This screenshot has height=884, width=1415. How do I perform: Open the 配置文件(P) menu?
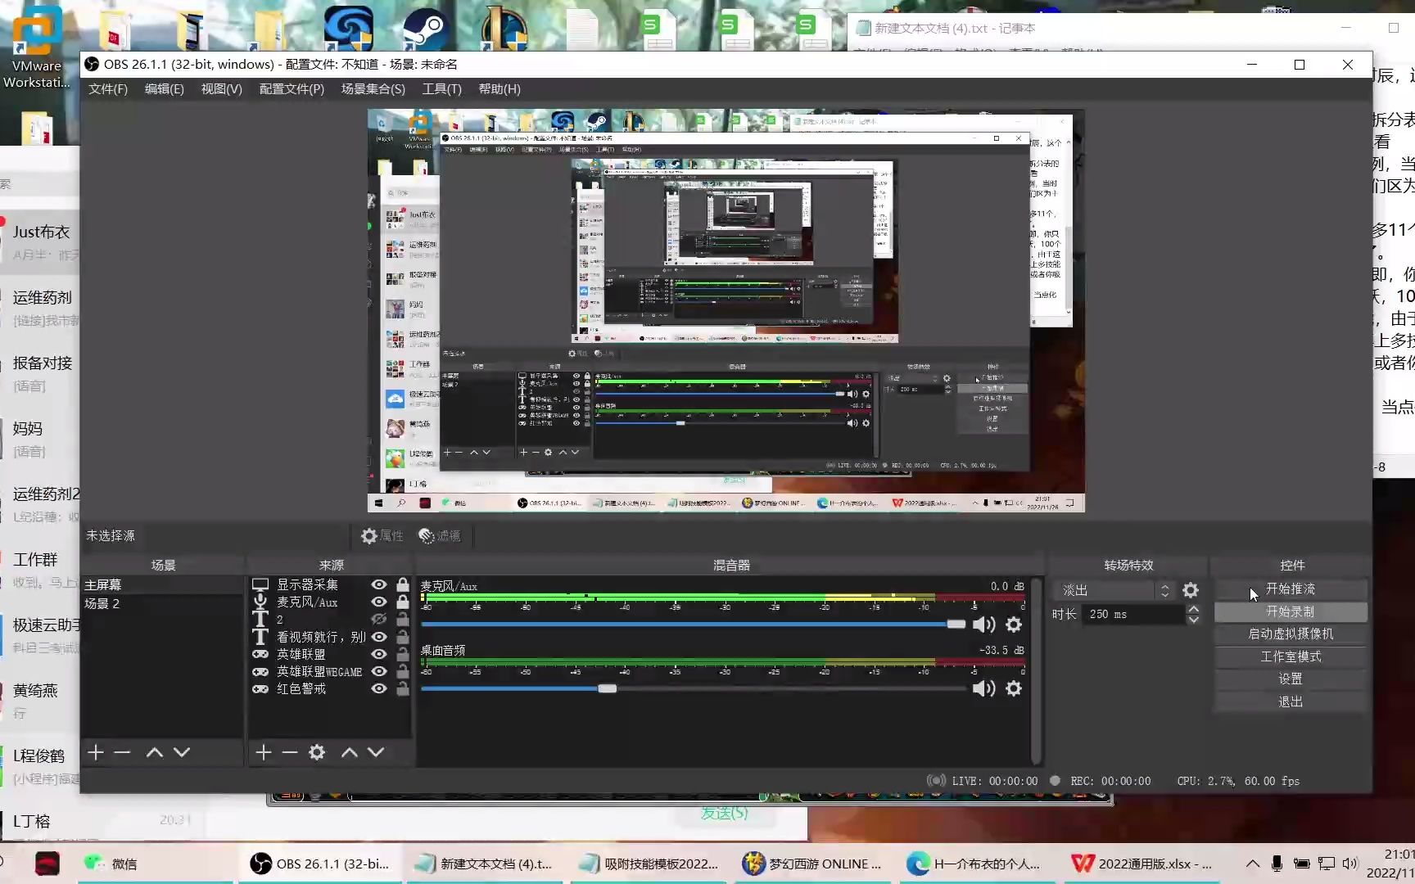(292, 89)
